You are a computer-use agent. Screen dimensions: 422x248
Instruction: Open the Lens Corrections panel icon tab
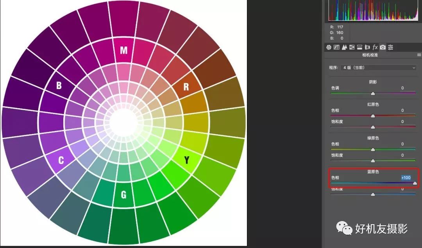pos(367,47)
